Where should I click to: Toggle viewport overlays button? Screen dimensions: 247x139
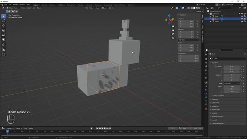(183, 8)
